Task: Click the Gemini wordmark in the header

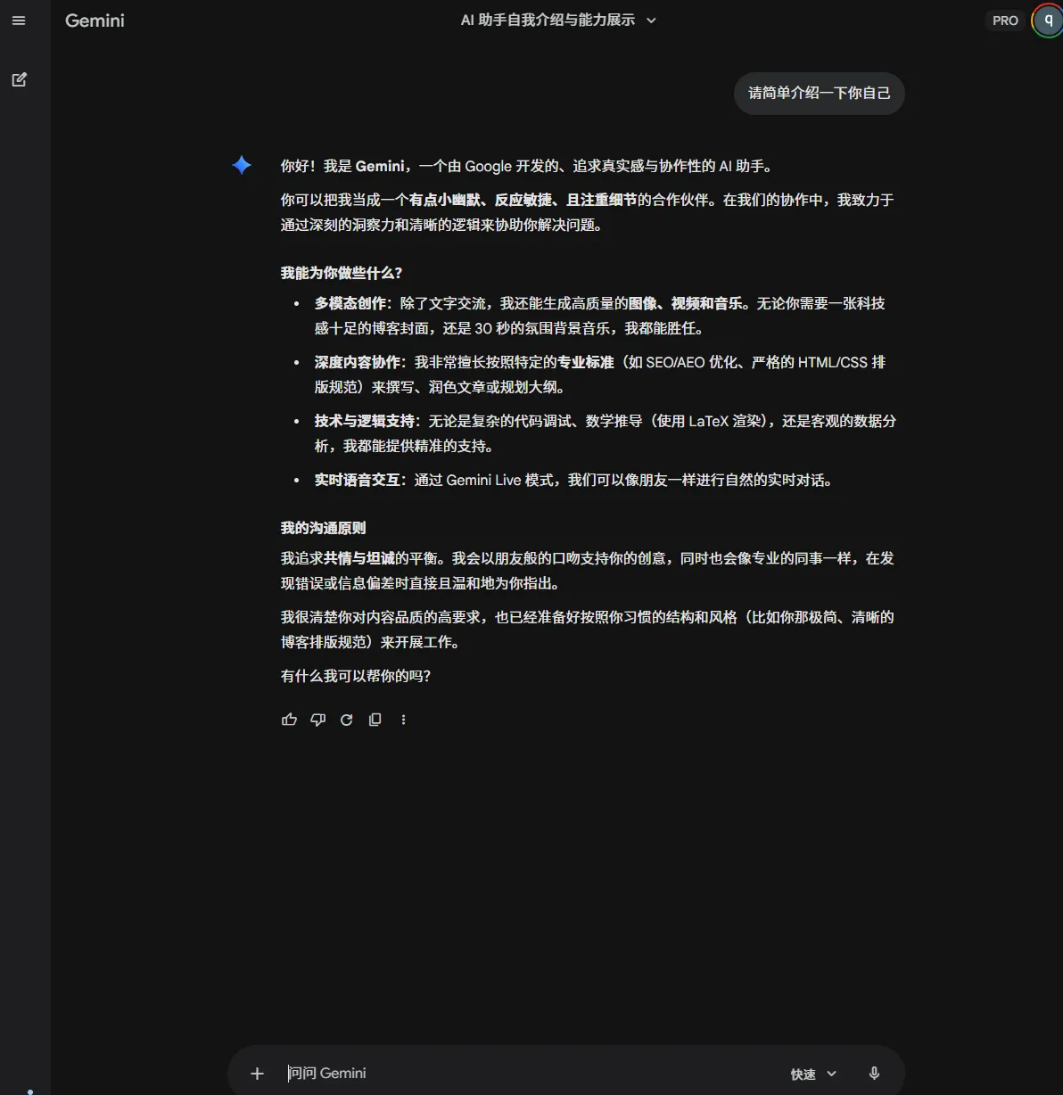Action: point(94,20)
